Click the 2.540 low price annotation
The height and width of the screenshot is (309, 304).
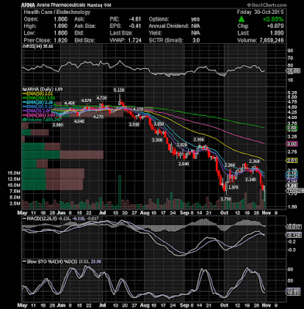coord(183,164)
